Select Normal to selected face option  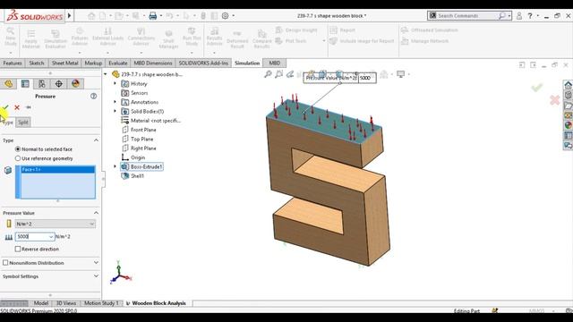tap(18, 149)
